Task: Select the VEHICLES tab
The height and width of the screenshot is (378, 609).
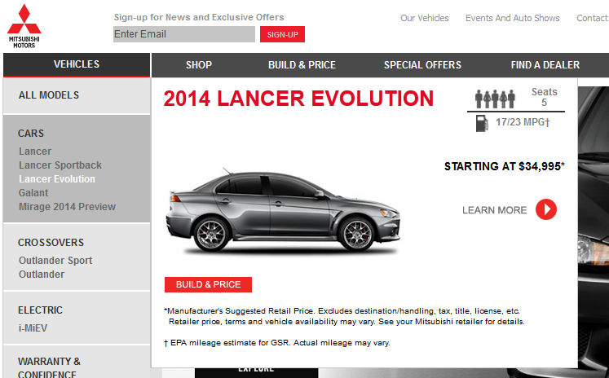Action: (77, 64)
